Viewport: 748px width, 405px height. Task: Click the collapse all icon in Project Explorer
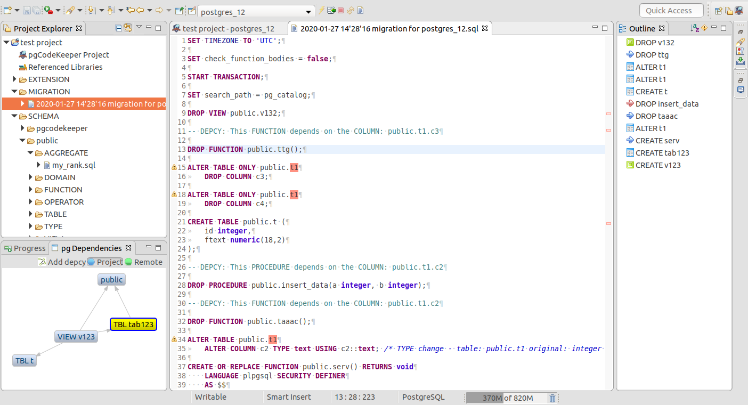118,28
